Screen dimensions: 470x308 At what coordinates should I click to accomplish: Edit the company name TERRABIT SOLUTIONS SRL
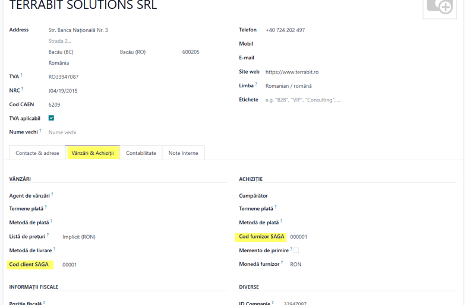pyautogui.click(x=83, y=5)
